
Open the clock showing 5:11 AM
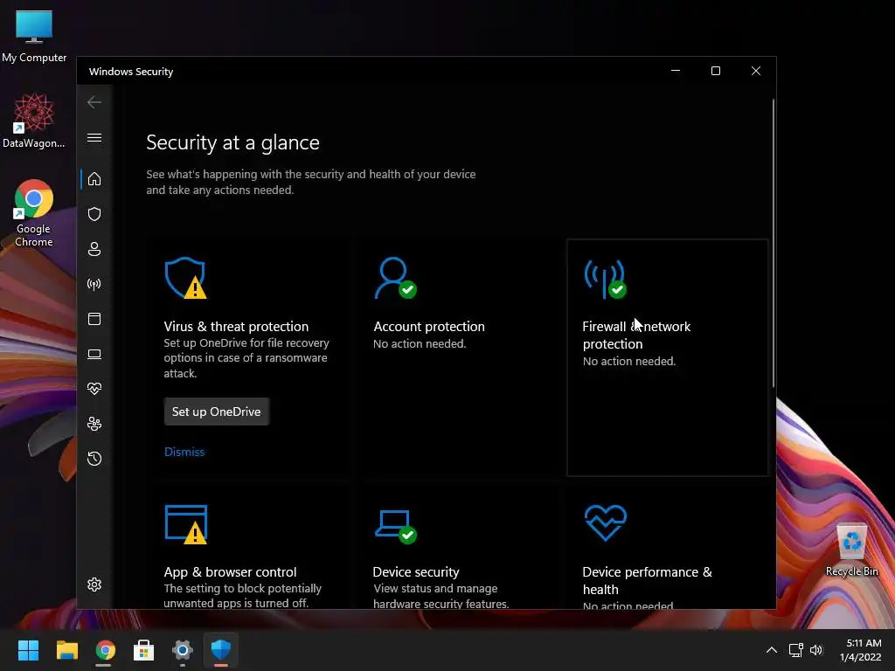click(x=860, y=650)
